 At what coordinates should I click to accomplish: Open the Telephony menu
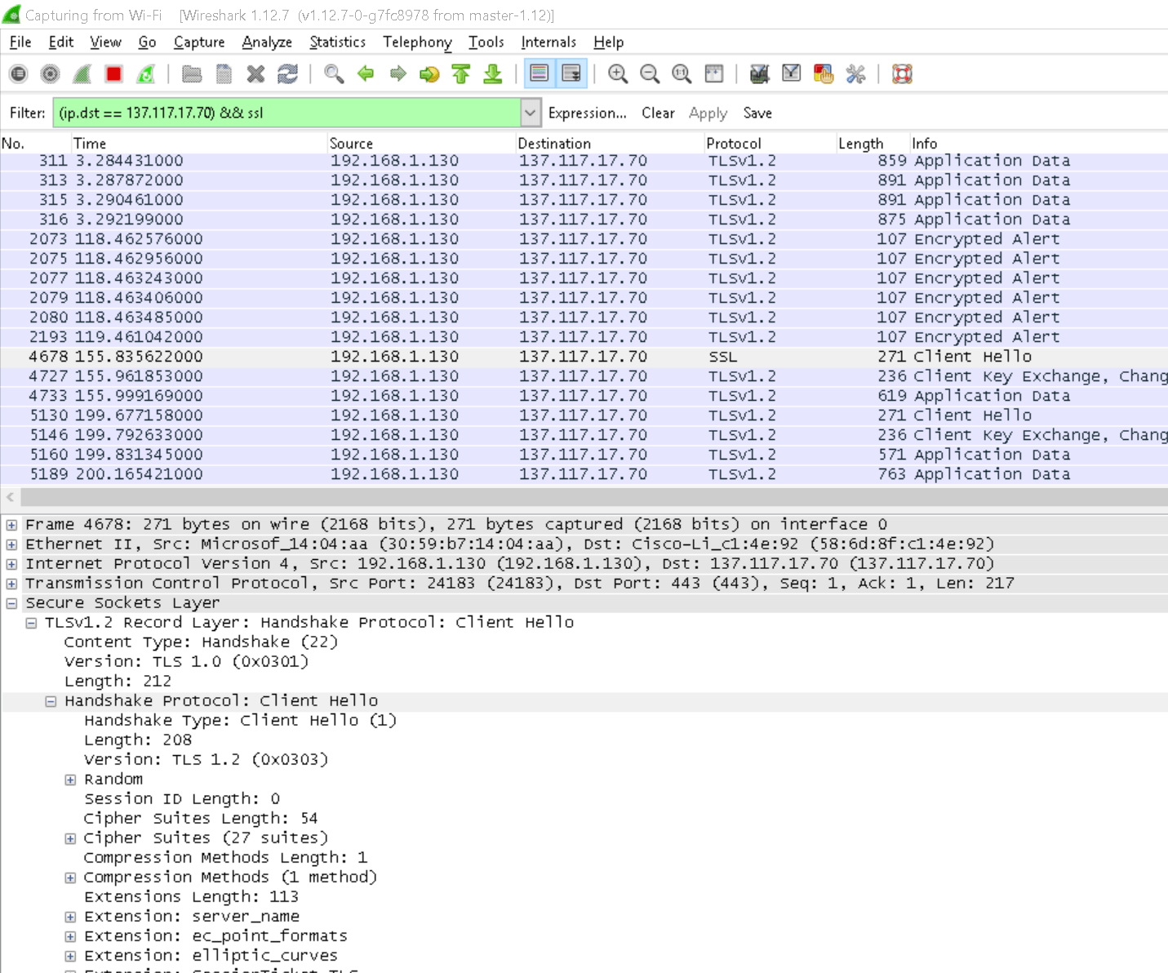tap(417, 42)
